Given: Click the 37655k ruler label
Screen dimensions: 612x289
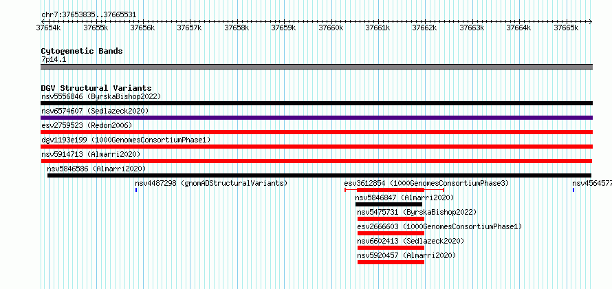Looking at the screenshot, I should (x=95, y=28).
